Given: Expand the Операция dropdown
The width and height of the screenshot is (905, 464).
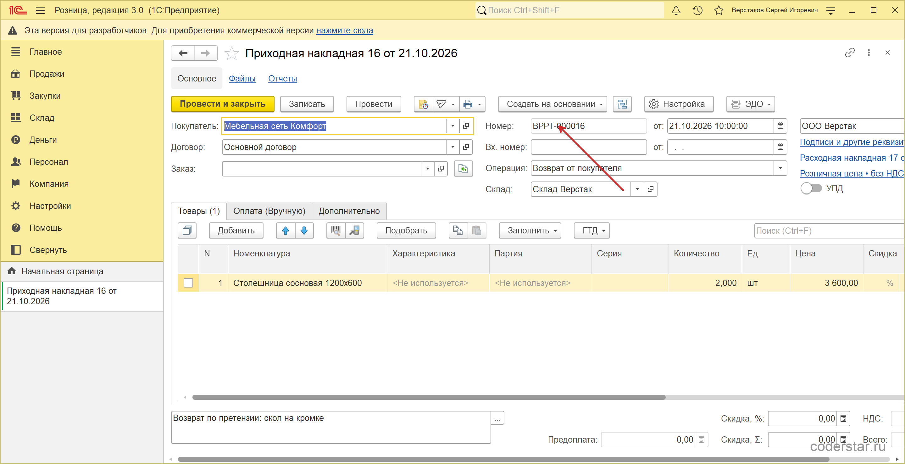Looking at the screenshot, I should [x=780, y=168].
